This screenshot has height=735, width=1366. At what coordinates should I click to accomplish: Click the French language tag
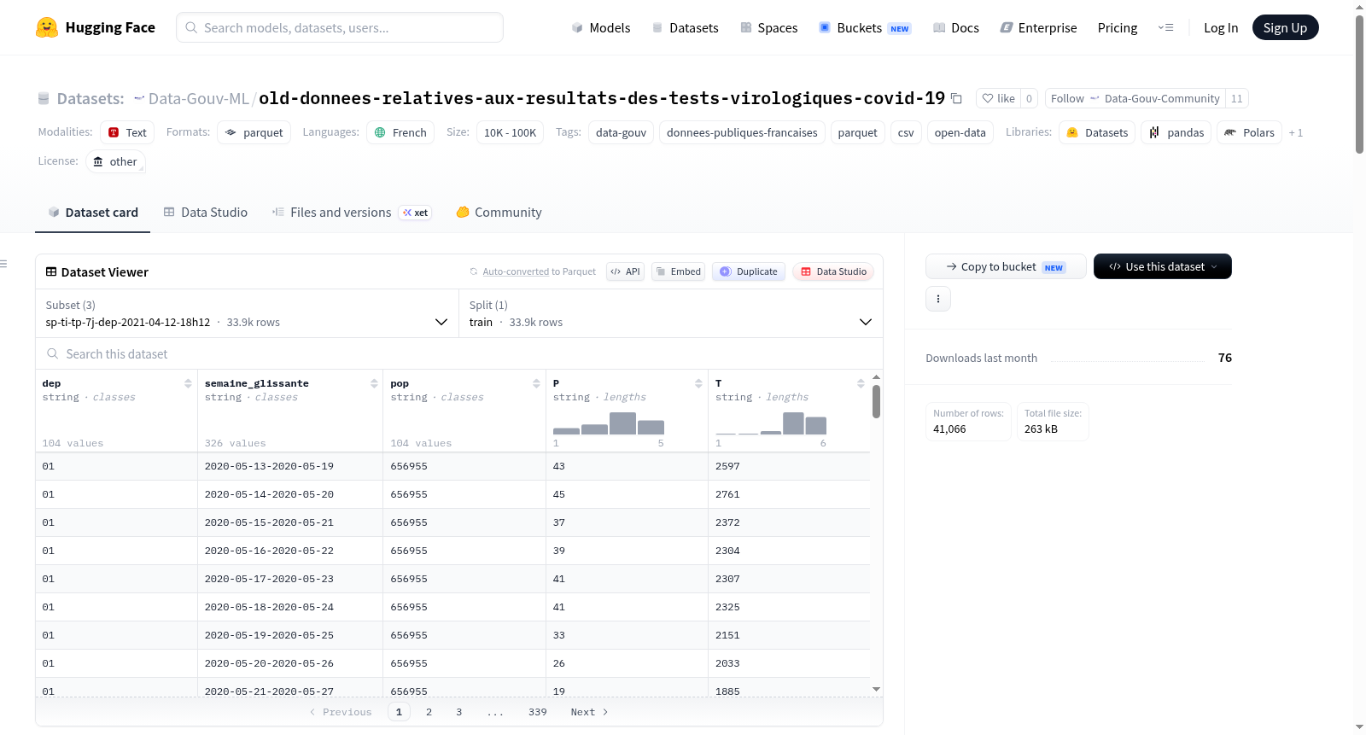(400, 132)
